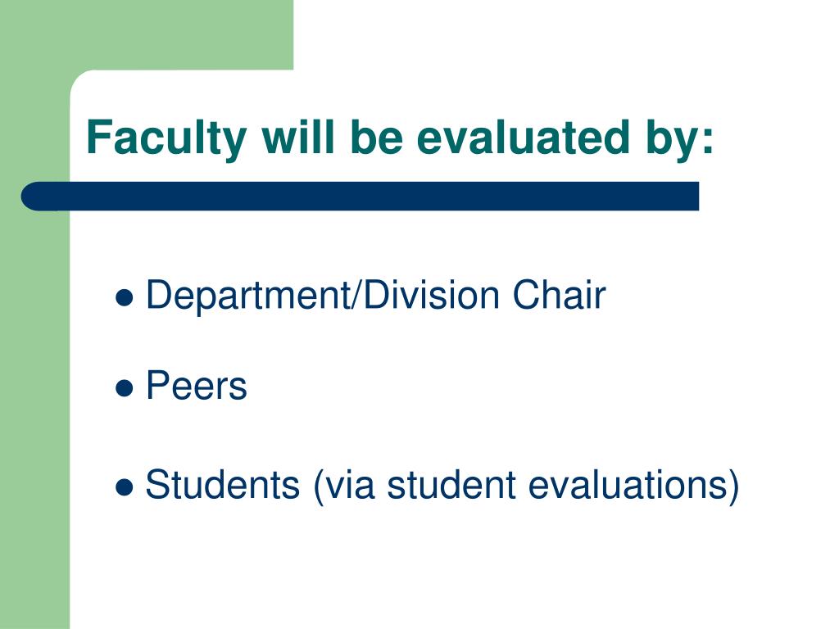Click the dark blue horizontal divider bar
Screen dimensions: 839x629
pyautogui.click(x=361, y=197)
